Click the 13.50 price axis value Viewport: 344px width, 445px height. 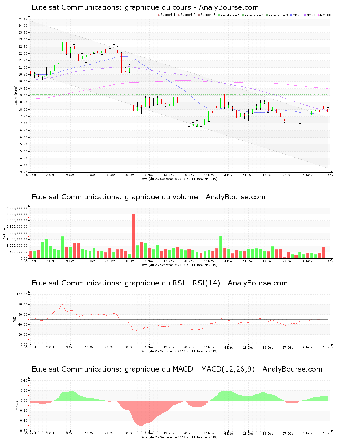23,173
